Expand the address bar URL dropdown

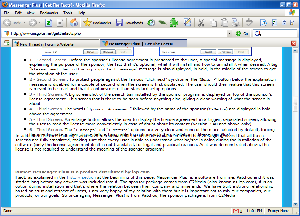[x=229, y=33]
